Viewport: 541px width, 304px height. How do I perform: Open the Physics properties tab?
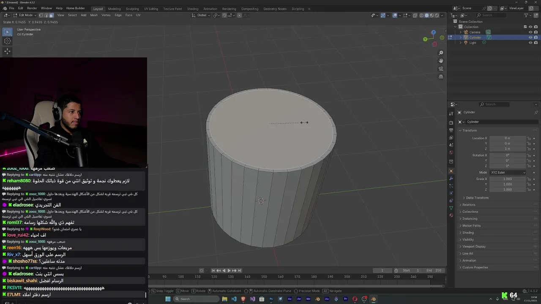[451, 193]
